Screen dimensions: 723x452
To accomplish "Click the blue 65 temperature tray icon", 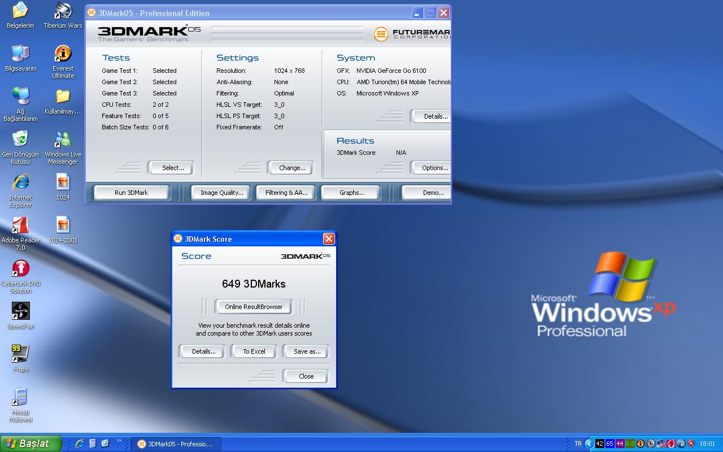I will [610, 444].
